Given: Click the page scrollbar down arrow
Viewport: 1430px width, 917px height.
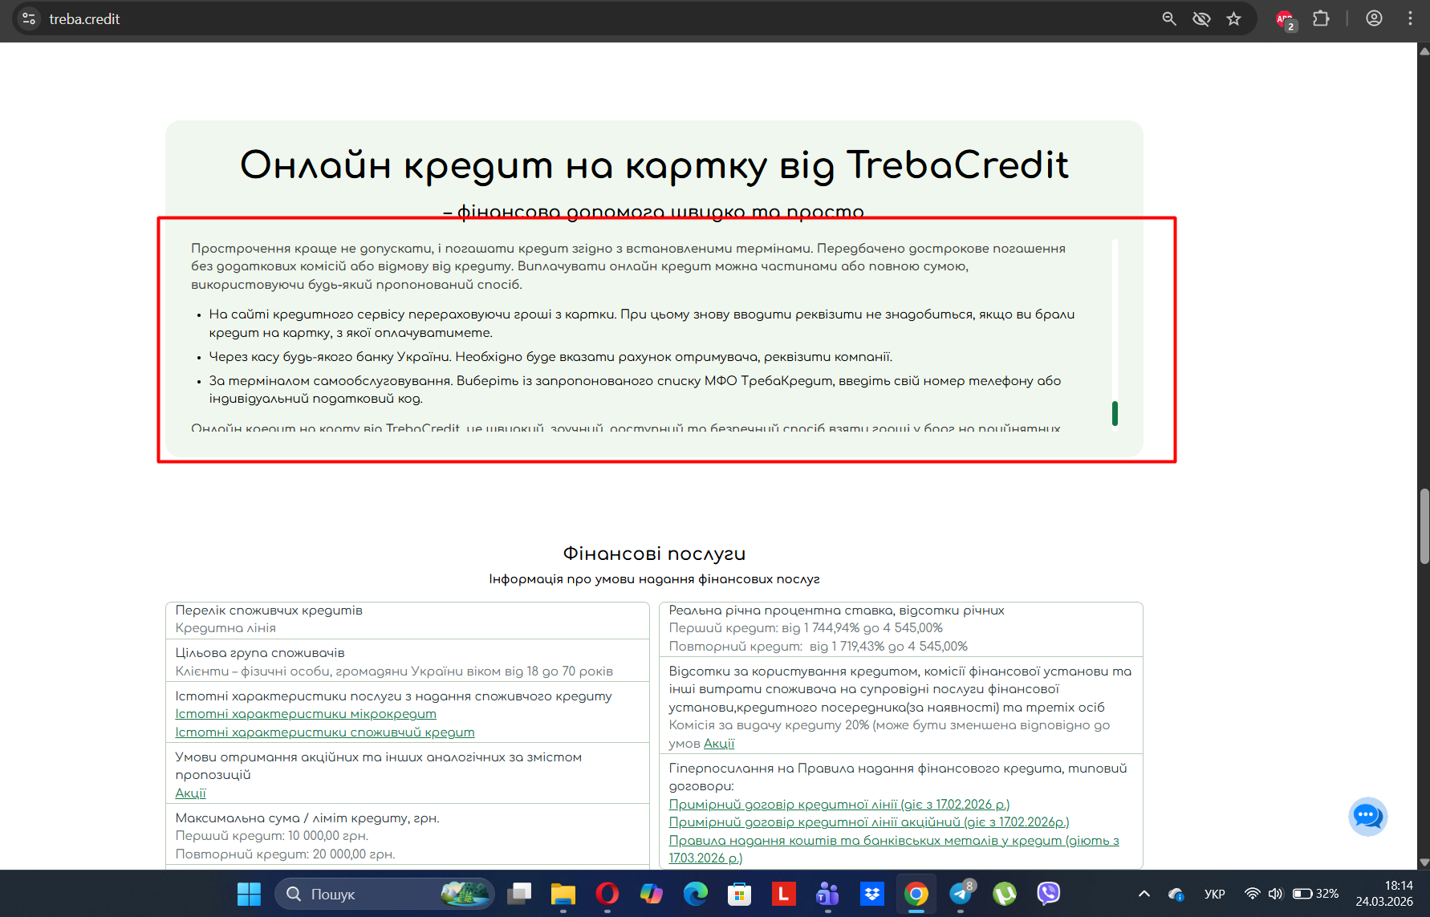Looking at the screenshot, I should point(1424,862).
